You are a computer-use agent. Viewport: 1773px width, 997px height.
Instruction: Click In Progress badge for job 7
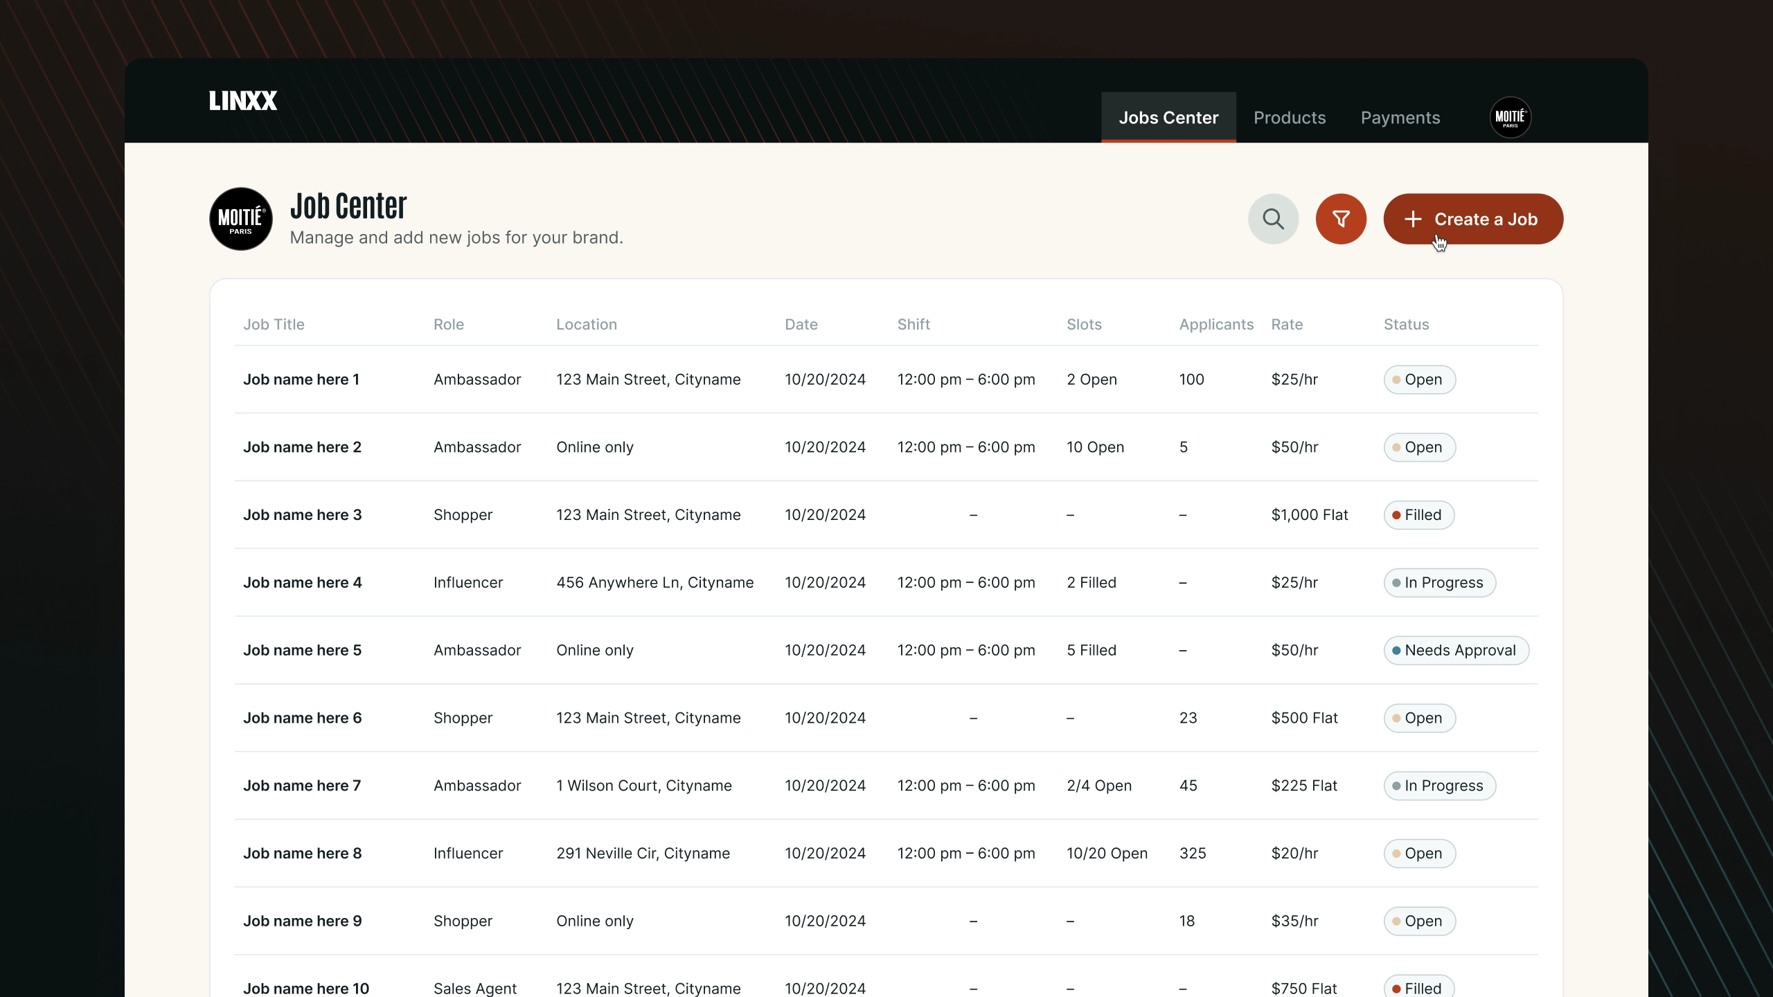coord(1439,786)
